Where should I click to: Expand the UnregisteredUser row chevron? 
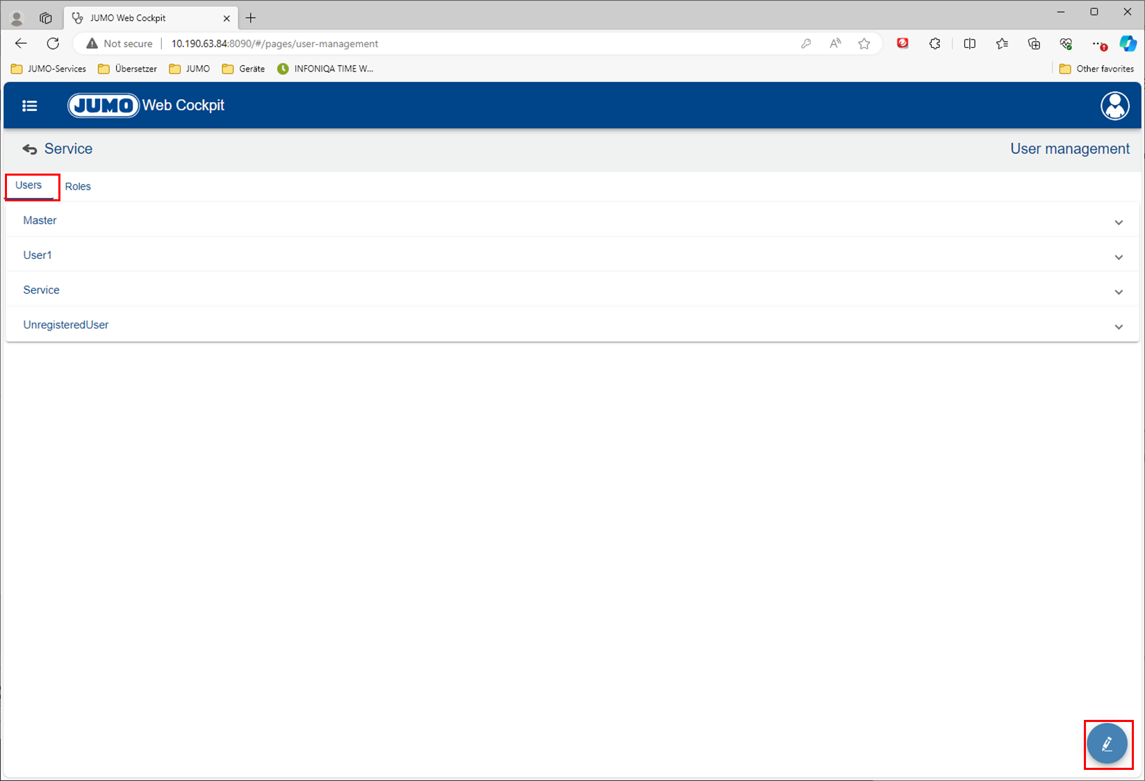pos(1118,326)
